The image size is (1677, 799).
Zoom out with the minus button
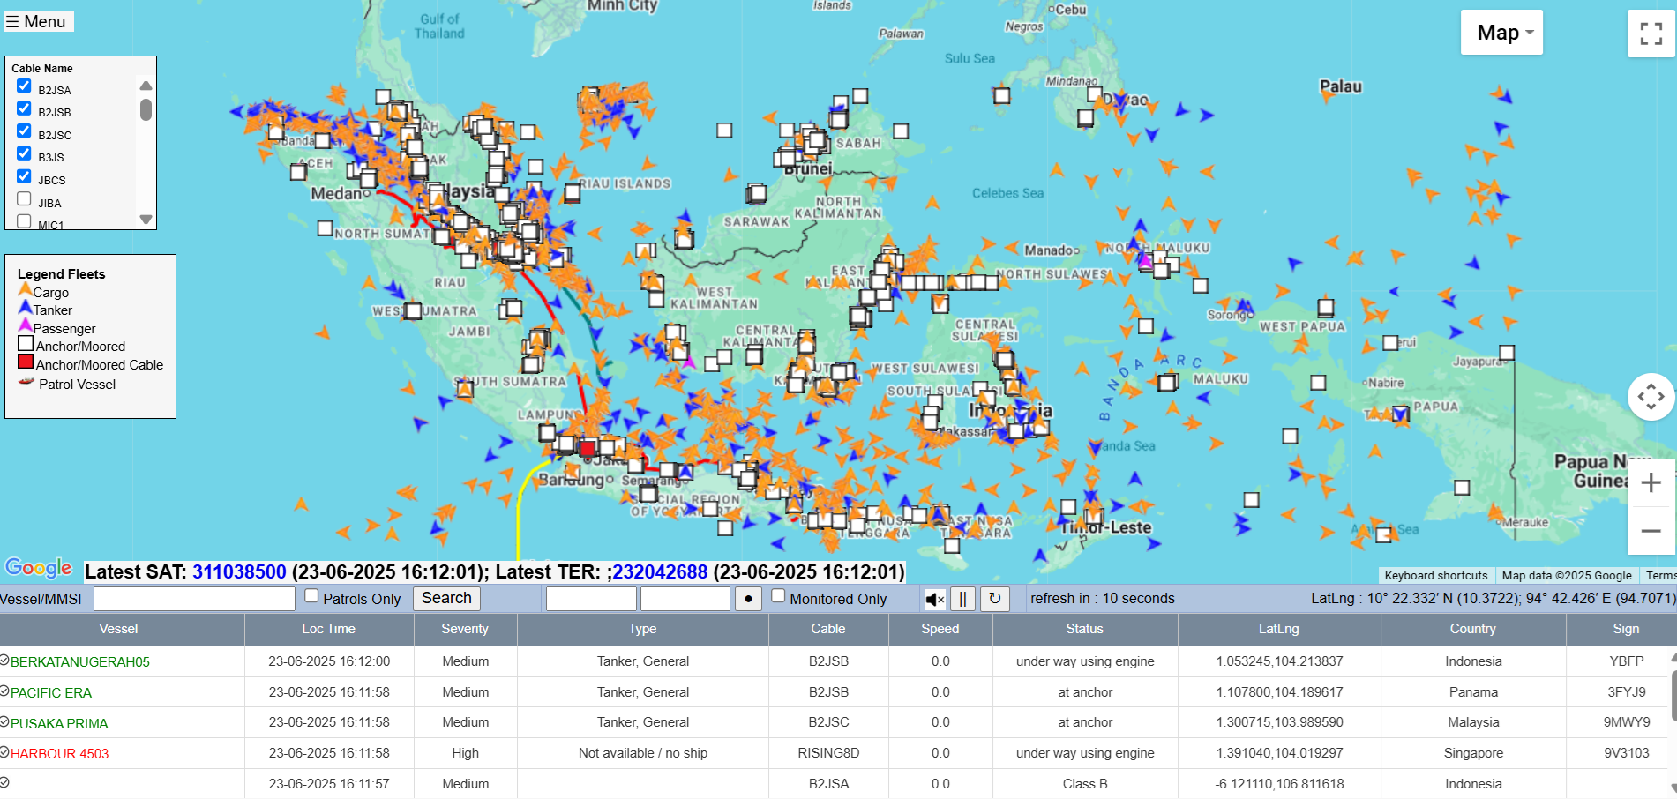[1651, 531]
